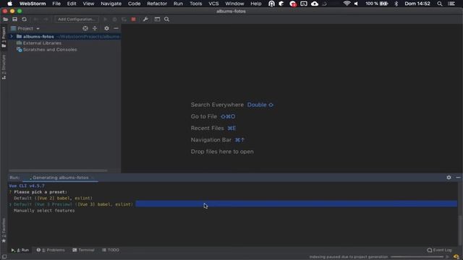Image resolution: width=463 pixels, height=260 pixels.
Task: Click the Default Vue 2 preset line
Action: point(53,198)
